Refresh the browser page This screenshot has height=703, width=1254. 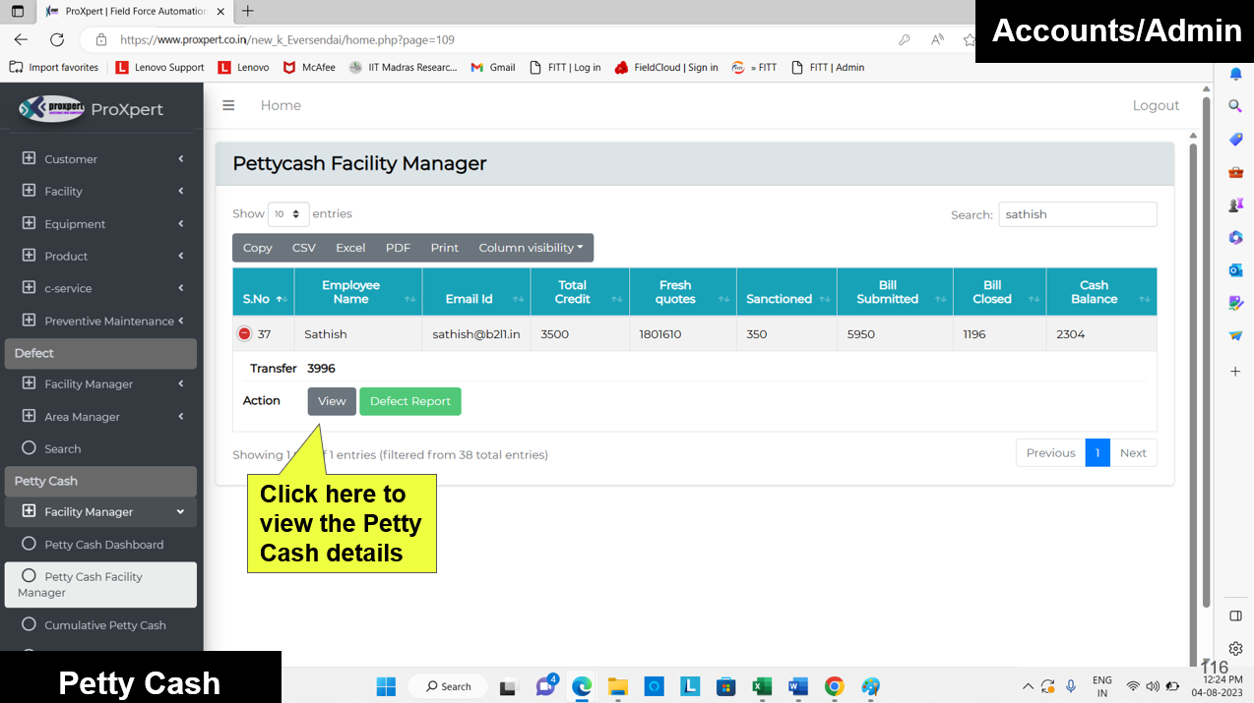tap(57, 40)
